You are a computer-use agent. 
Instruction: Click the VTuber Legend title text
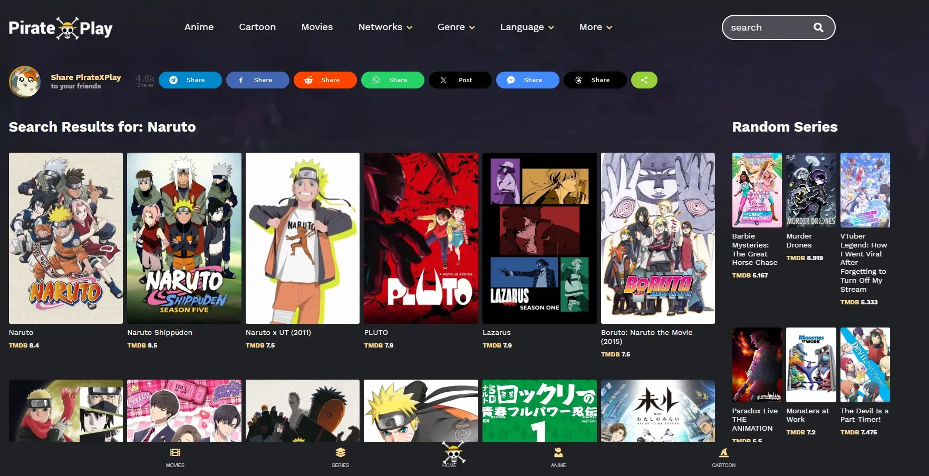click(x=864, y=263)
